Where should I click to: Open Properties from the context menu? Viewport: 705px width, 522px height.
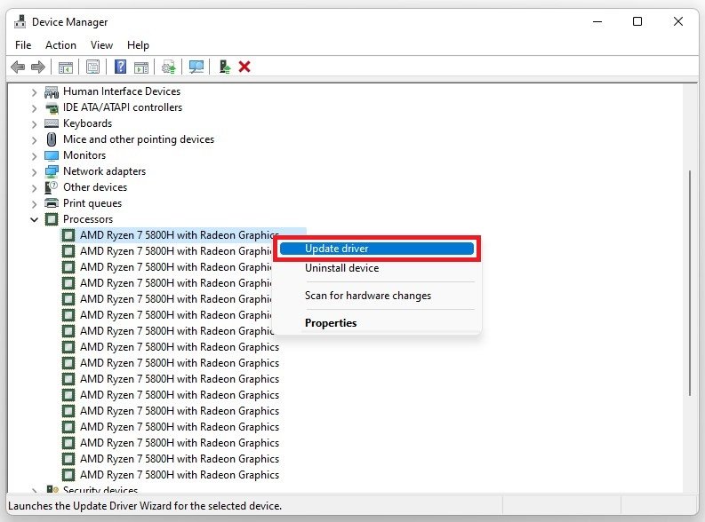coord(331,323)
